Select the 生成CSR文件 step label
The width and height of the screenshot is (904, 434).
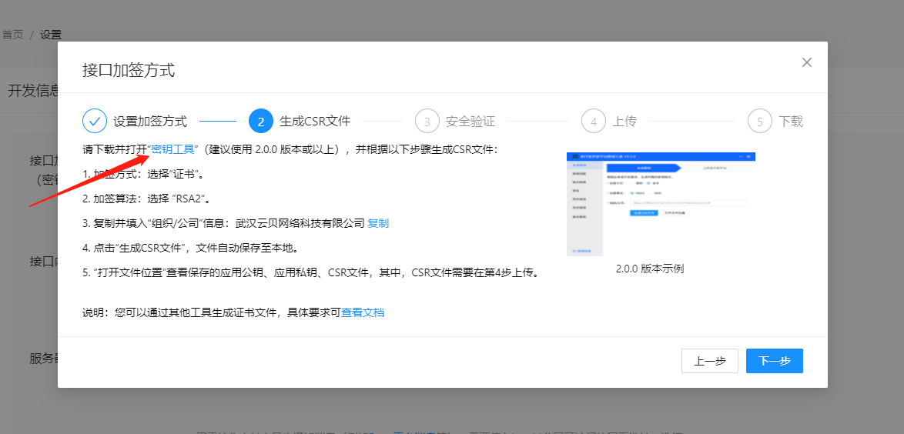click(315, 122)
